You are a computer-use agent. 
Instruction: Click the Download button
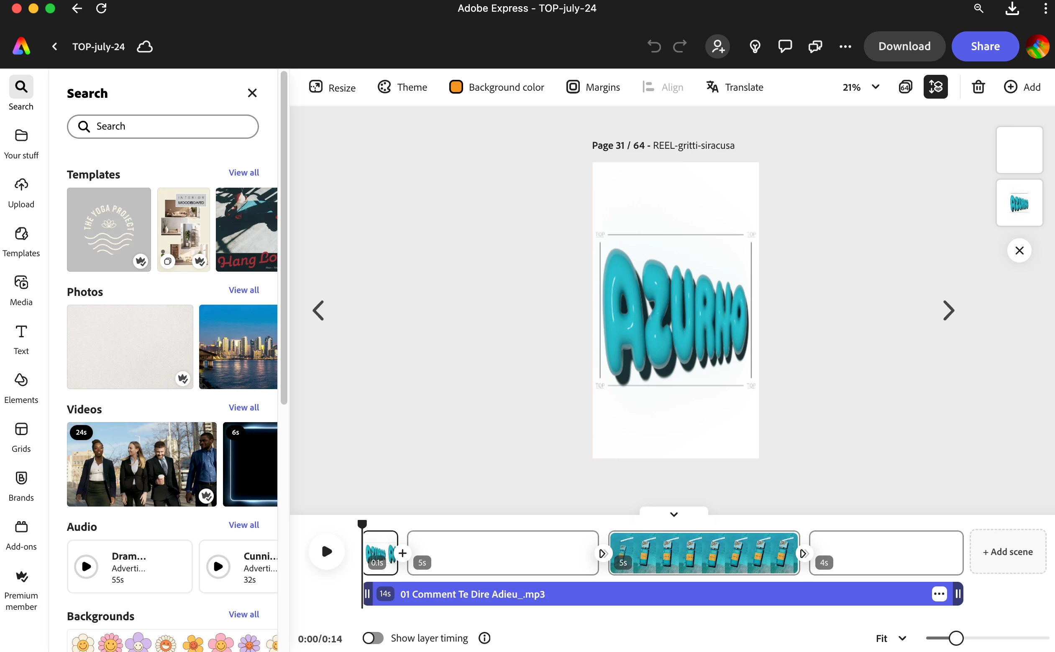pos(904,46)
